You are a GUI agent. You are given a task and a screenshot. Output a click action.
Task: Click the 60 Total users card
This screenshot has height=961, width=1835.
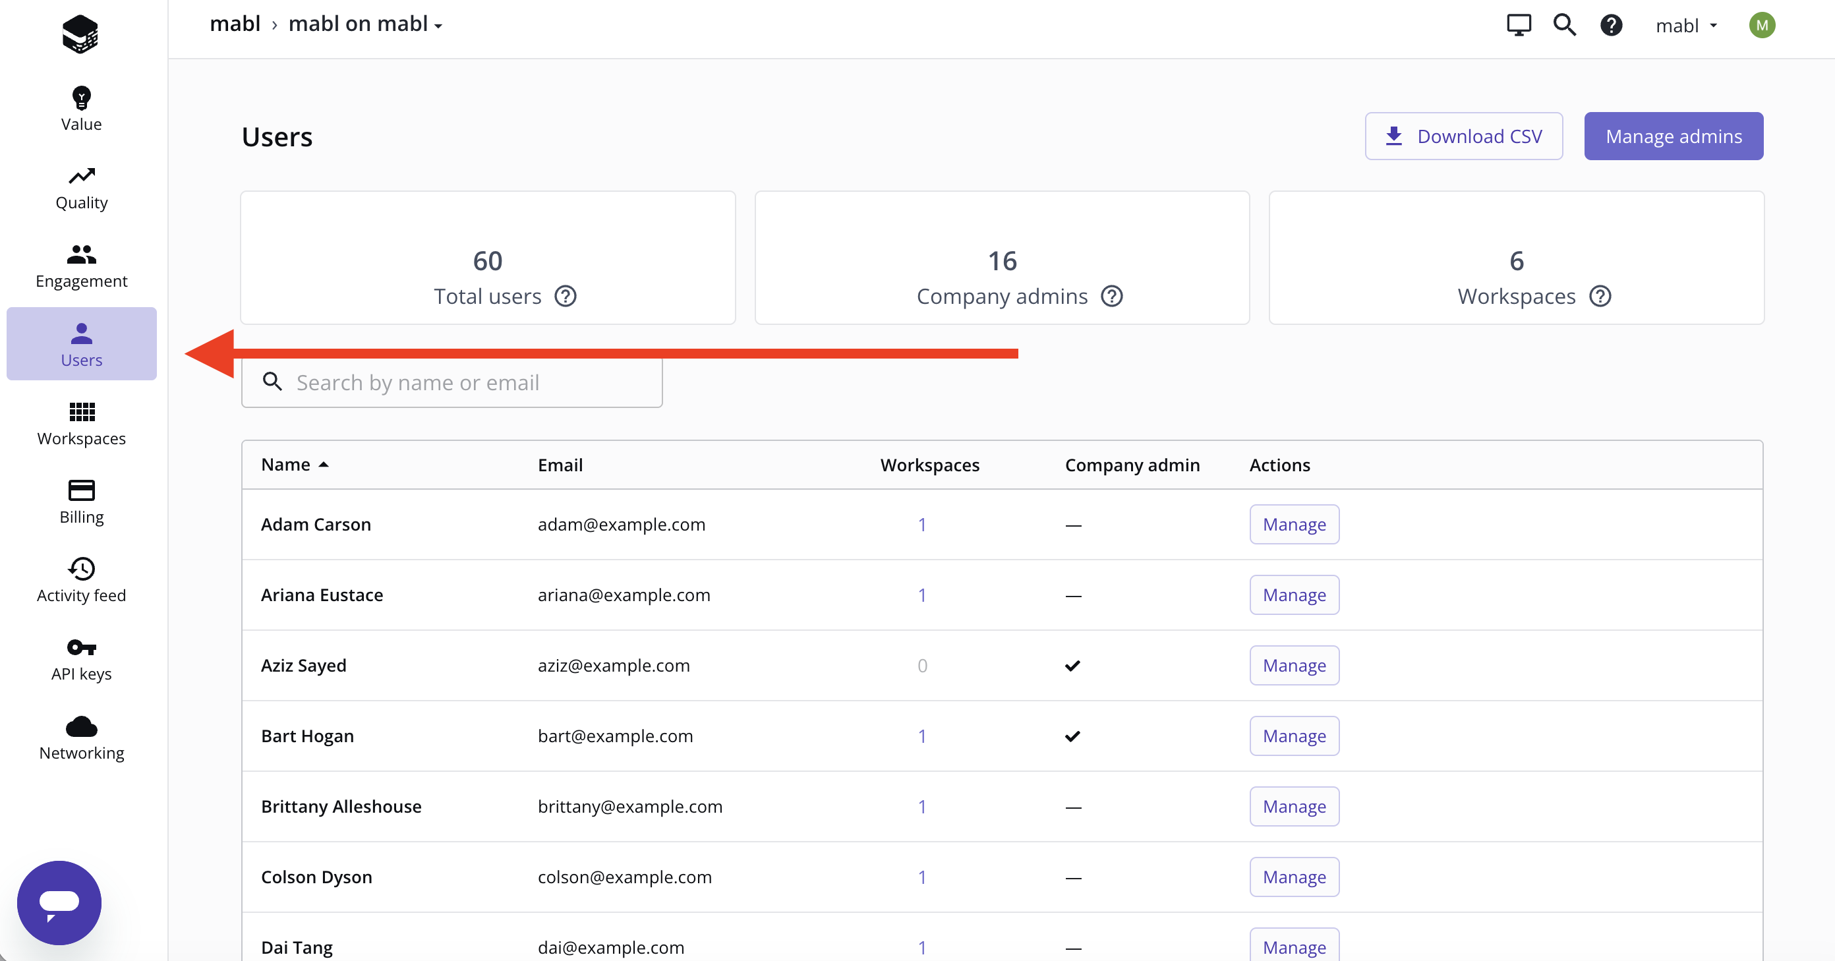pos(488,258)
